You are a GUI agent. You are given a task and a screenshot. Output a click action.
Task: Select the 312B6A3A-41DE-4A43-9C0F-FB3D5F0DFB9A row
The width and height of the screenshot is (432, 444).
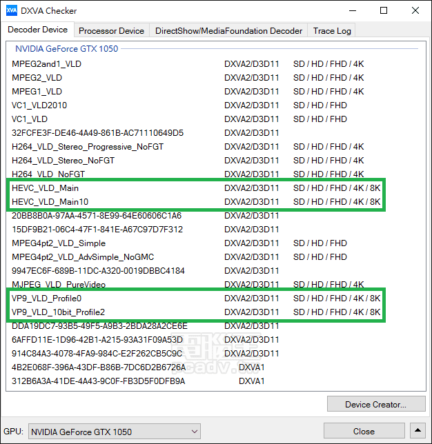click(x=216, y=381)
